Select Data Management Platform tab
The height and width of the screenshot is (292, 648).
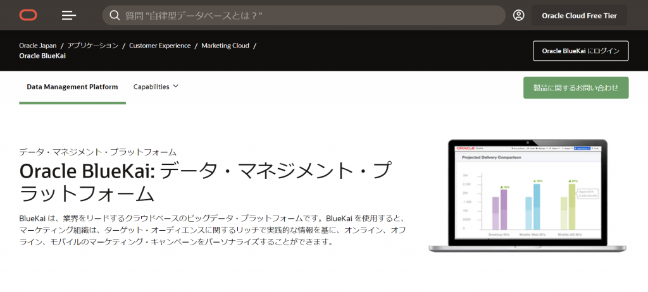(x=72, y=87)
